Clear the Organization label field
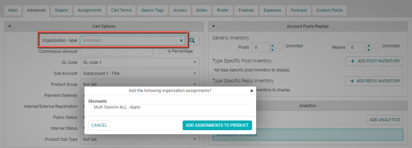Viewport: 412px width, 148px height. tap(181, 41)
